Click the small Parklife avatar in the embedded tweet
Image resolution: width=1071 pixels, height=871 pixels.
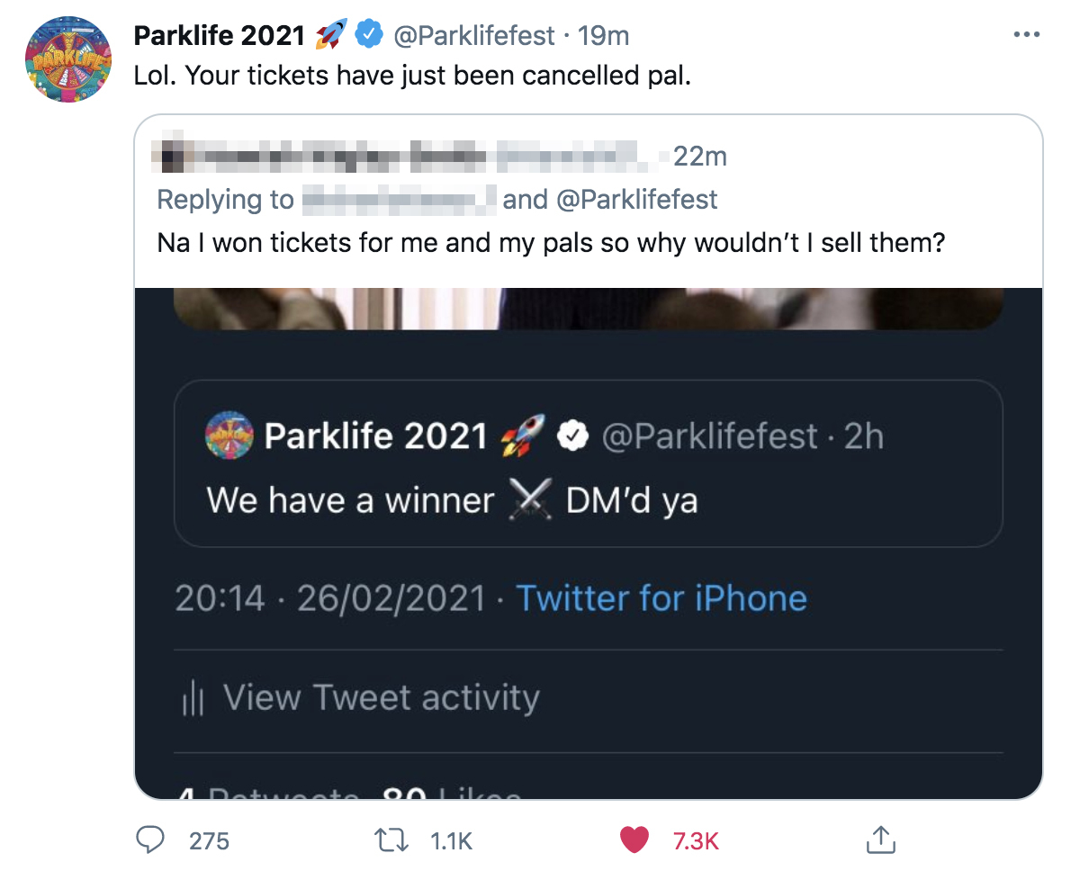tap(229, 435)
